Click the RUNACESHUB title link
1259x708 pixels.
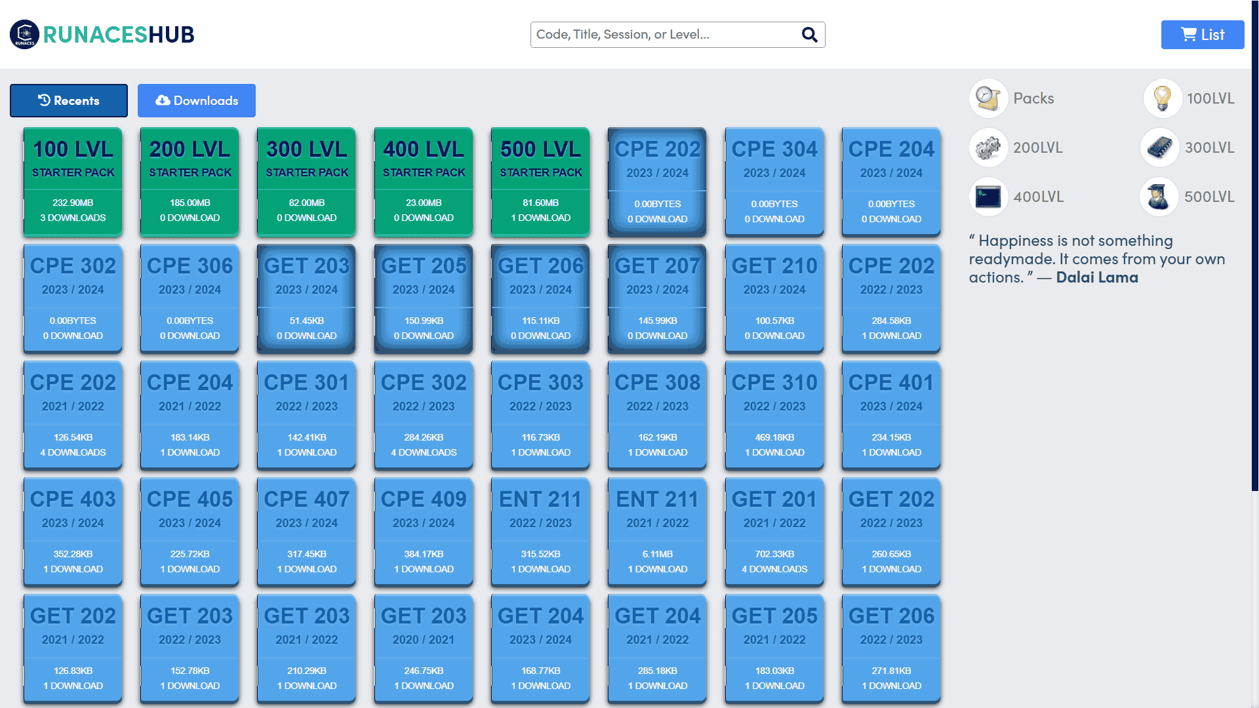tap(119, 35)
